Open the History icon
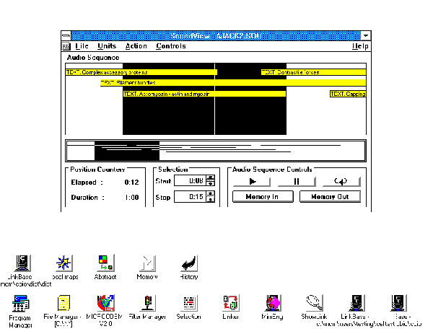446x334 pixels. coord(188,263)
